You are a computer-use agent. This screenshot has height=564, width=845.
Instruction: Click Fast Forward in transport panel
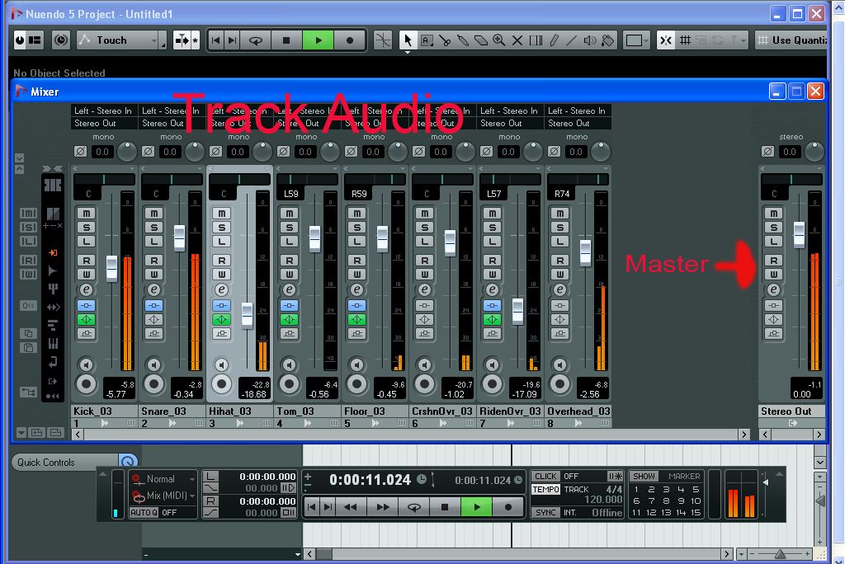[x=383, y=507]
